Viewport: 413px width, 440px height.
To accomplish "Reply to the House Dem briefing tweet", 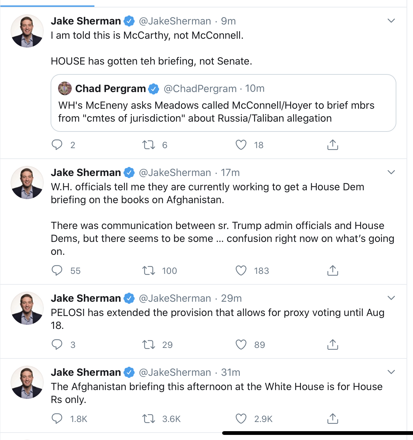I will 57,271.
